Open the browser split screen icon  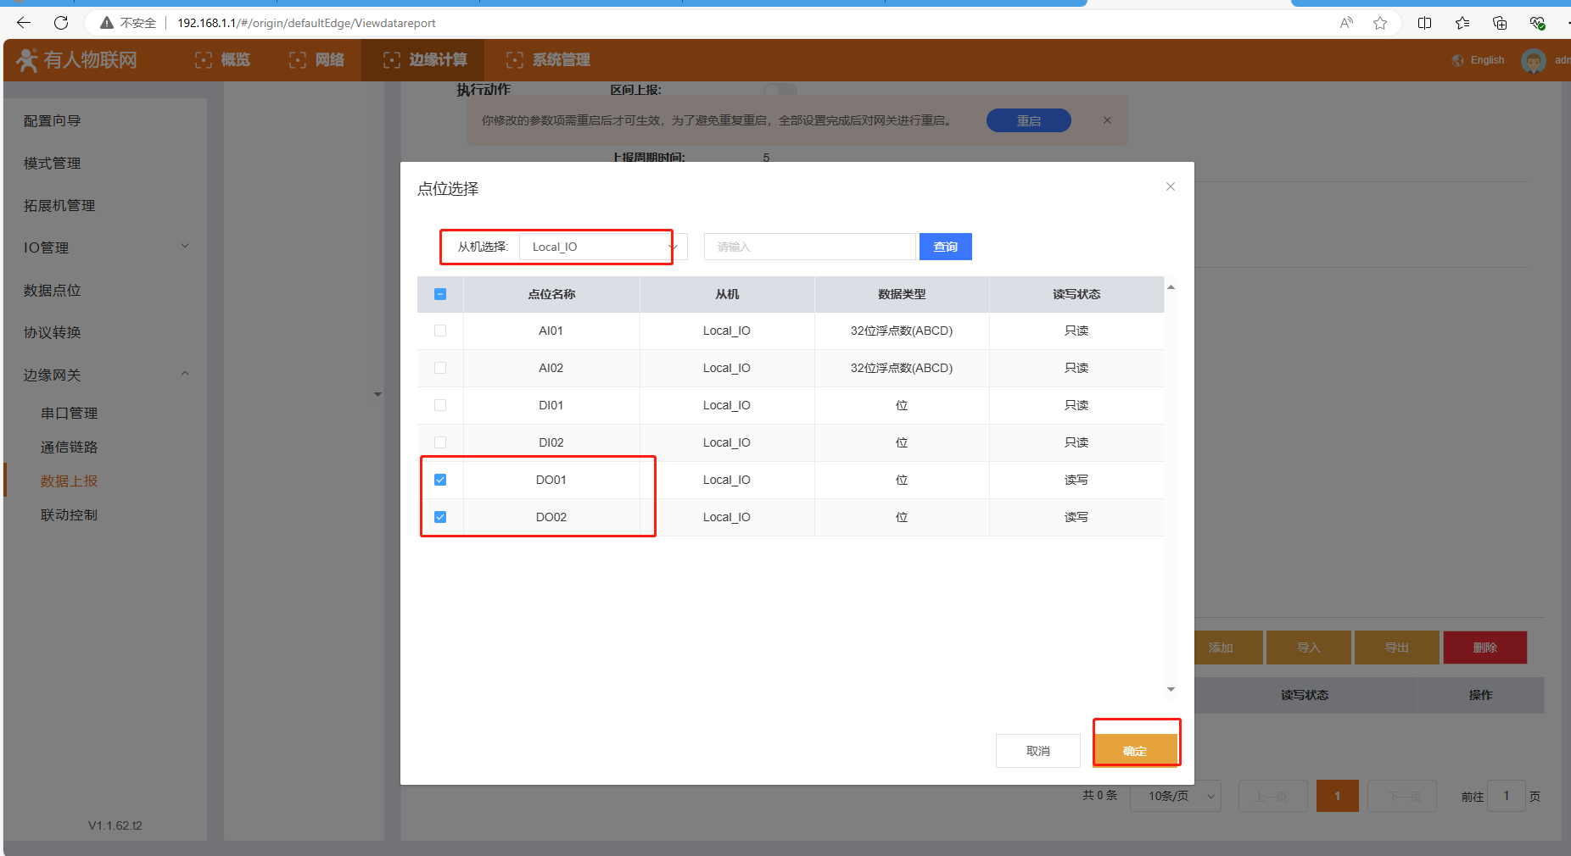1424,23
